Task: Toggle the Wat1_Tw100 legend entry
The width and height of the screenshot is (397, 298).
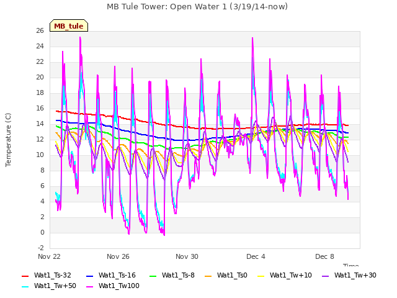Action: (x=113, y=286)
